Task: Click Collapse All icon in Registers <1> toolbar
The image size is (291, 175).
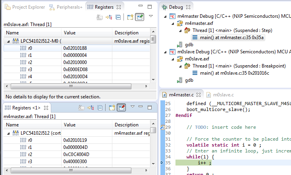Action: pyautogui.click(x=100, y=107)
